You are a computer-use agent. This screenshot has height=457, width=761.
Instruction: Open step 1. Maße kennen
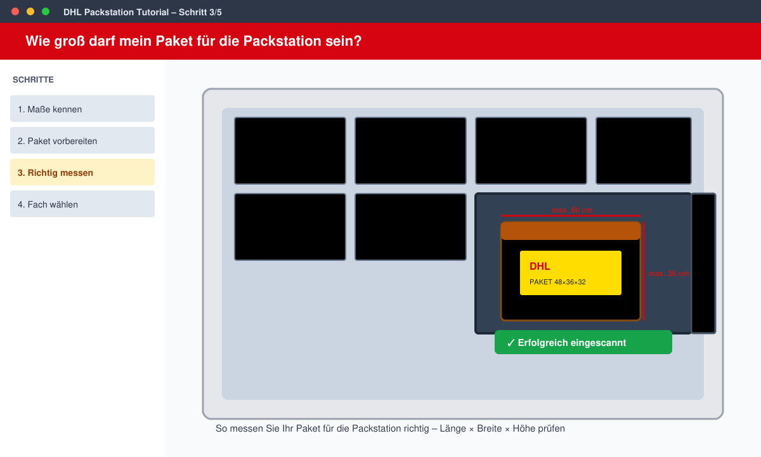point(82,109)
